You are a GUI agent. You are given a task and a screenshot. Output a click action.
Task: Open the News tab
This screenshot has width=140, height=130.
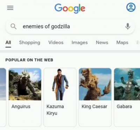pos(102,43)
